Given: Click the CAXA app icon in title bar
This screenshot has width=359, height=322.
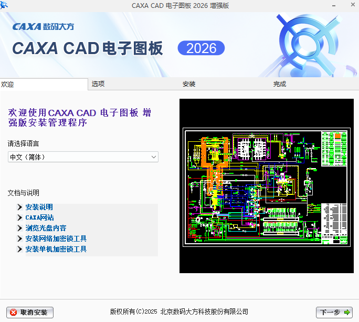Looking at the screenshot, I should tap(5, 5).
